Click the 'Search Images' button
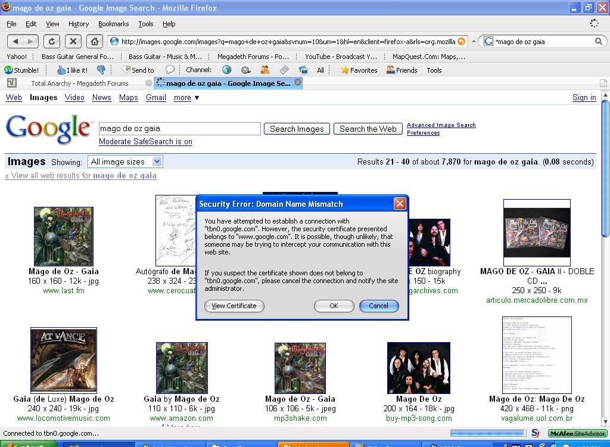The height and width of the screenshot is (447, 610). 297,129
